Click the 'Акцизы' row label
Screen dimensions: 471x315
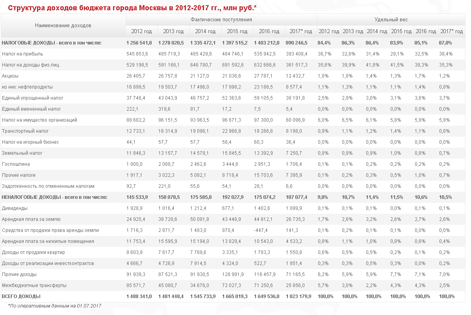[x=10, y=76]
